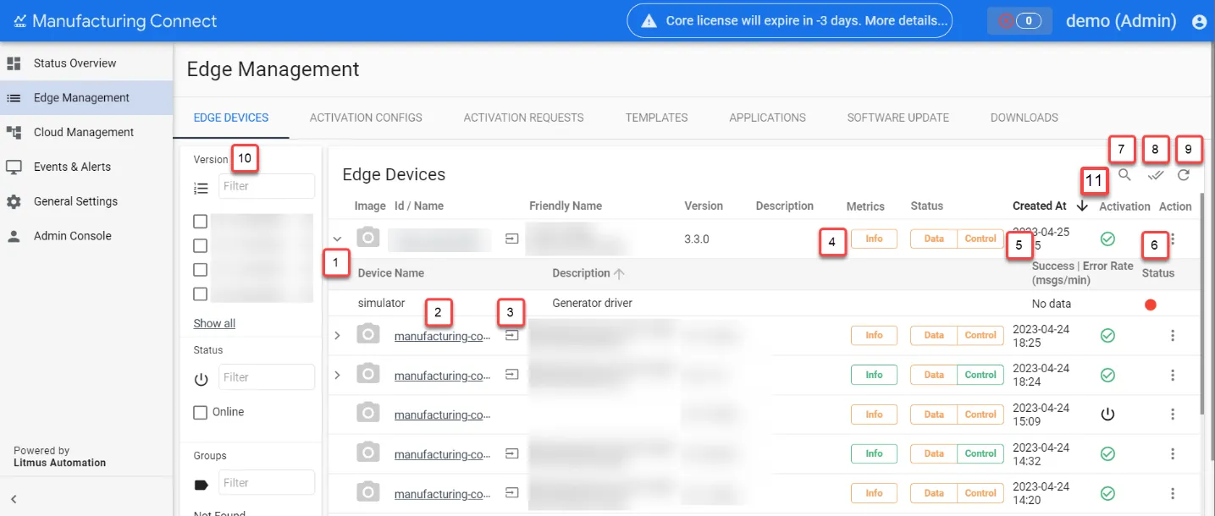Viewport: 1215px width, 516px height.
Task: Click the login icon on the 18:25 row
Action: pos(511,336)
